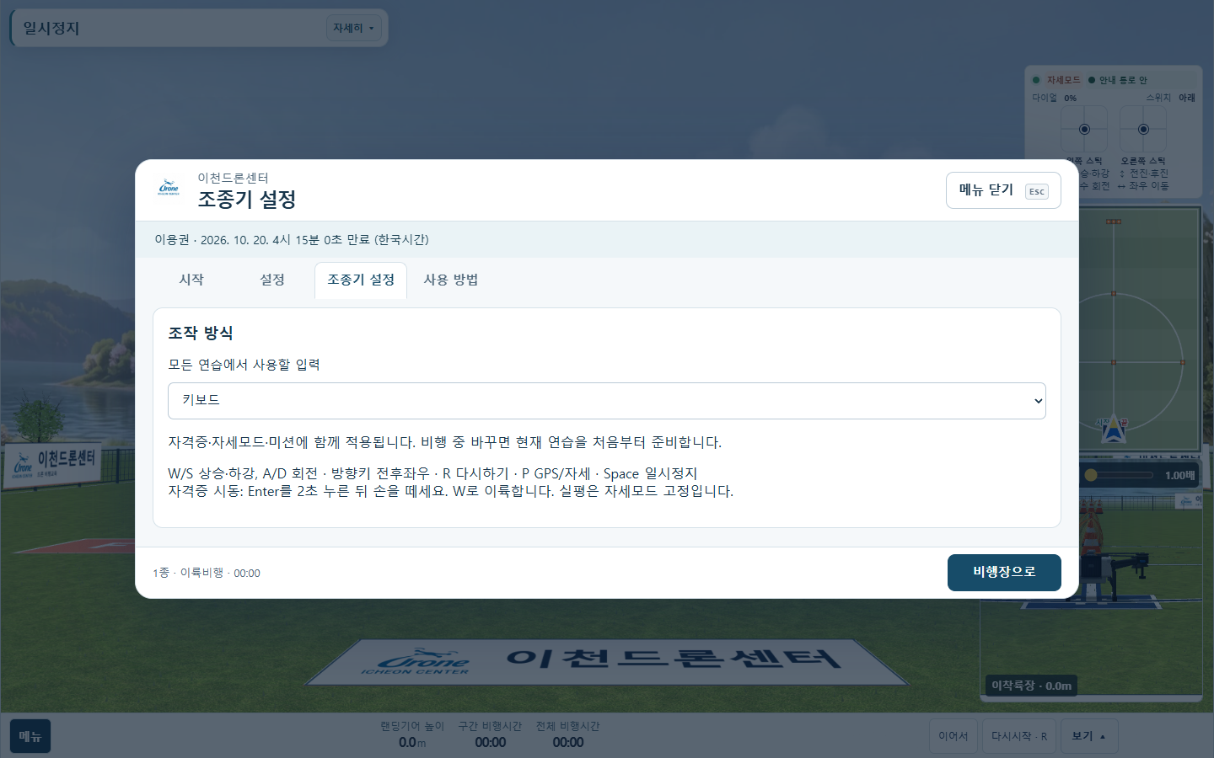The width and height of the screenshot is (1214, 758).
Task: Click the Icheon Drone Center logo in dialog header
Action: 169,188
